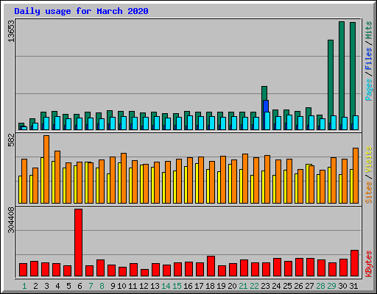The width and height of the screenshot is (377, 294).
Task: Click the 582 visits axis value
Action: pos(11,140)
